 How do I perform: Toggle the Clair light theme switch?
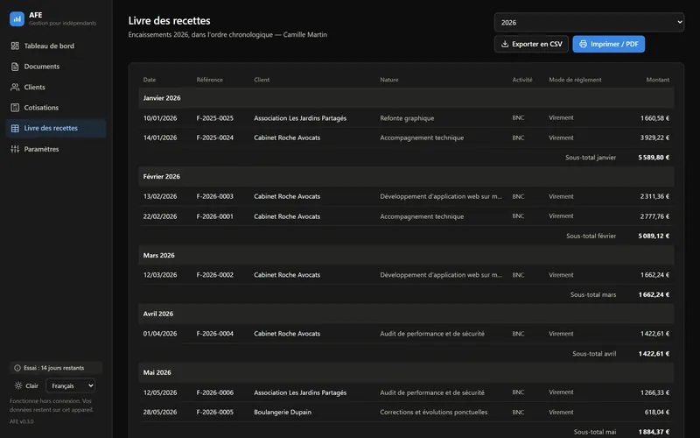[x=26, y=385]
